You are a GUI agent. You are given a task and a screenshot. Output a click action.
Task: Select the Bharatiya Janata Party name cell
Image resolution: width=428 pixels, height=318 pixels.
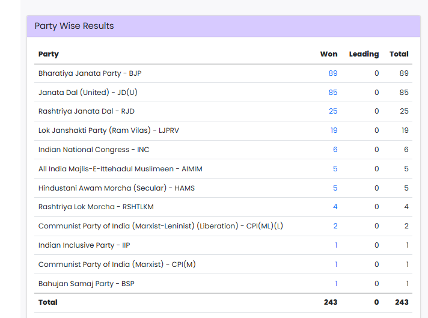pos(90,73)
